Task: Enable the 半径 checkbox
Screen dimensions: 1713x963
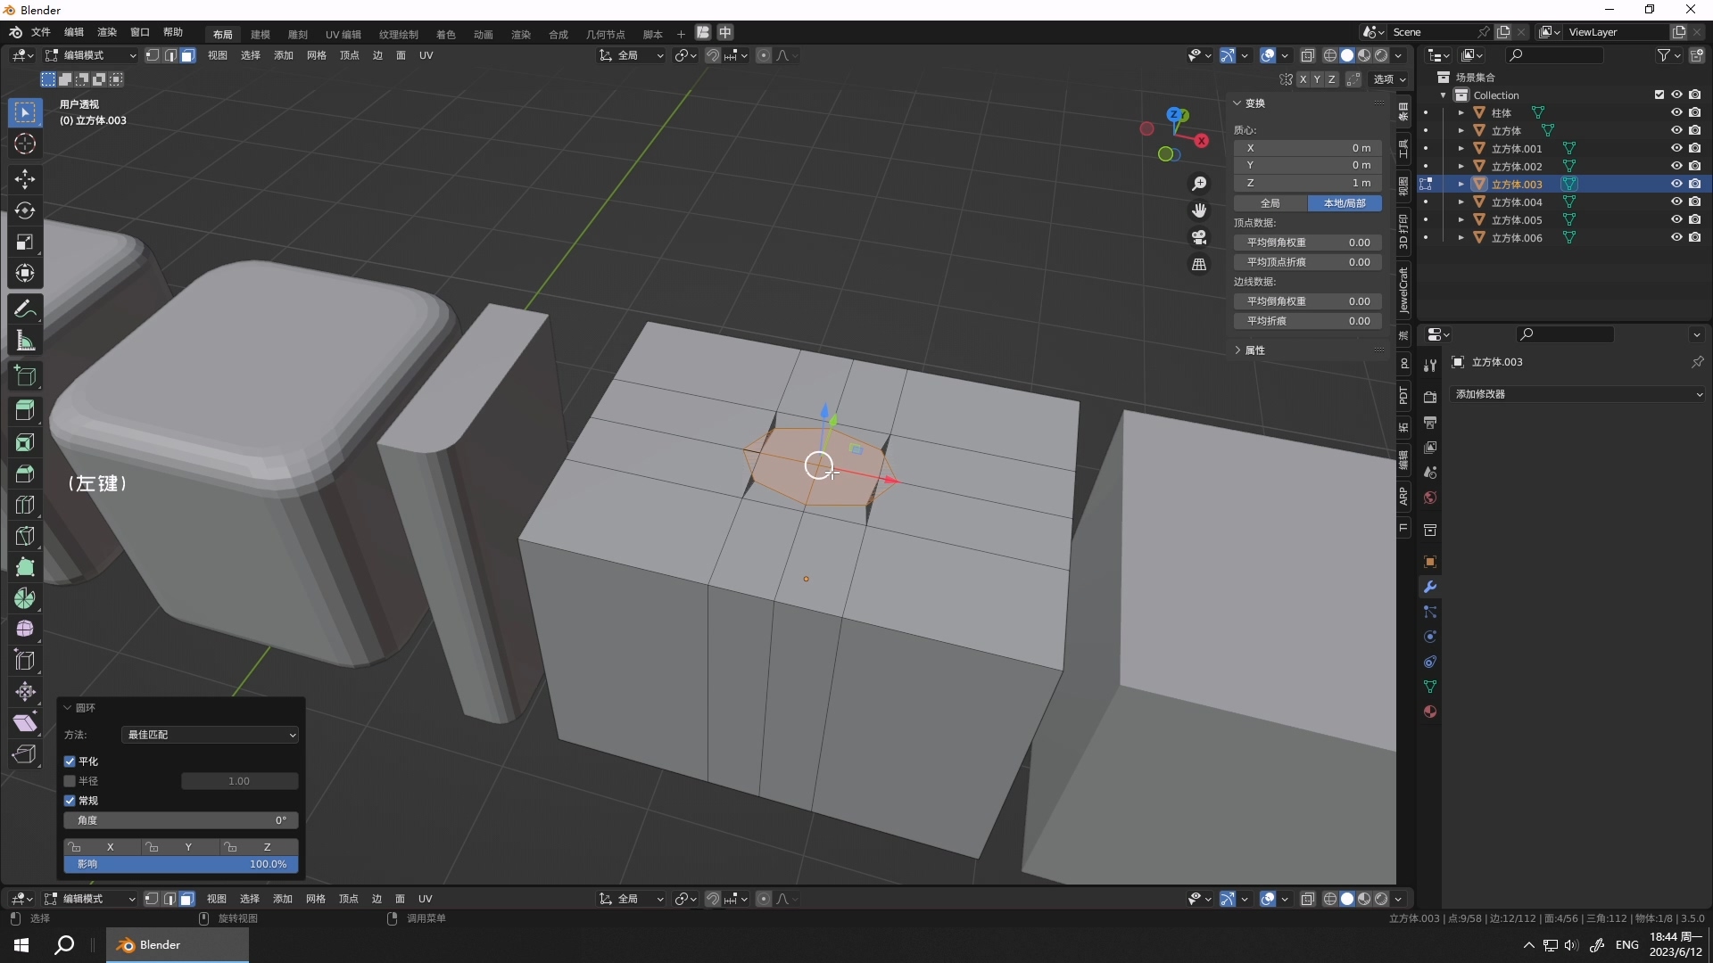Action: pyautogui.click(x=70, y=781)
